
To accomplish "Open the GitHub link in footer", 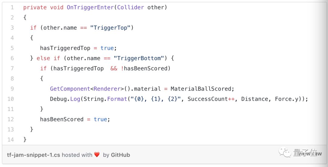I will pyautogui.click(x=120, y=155).
